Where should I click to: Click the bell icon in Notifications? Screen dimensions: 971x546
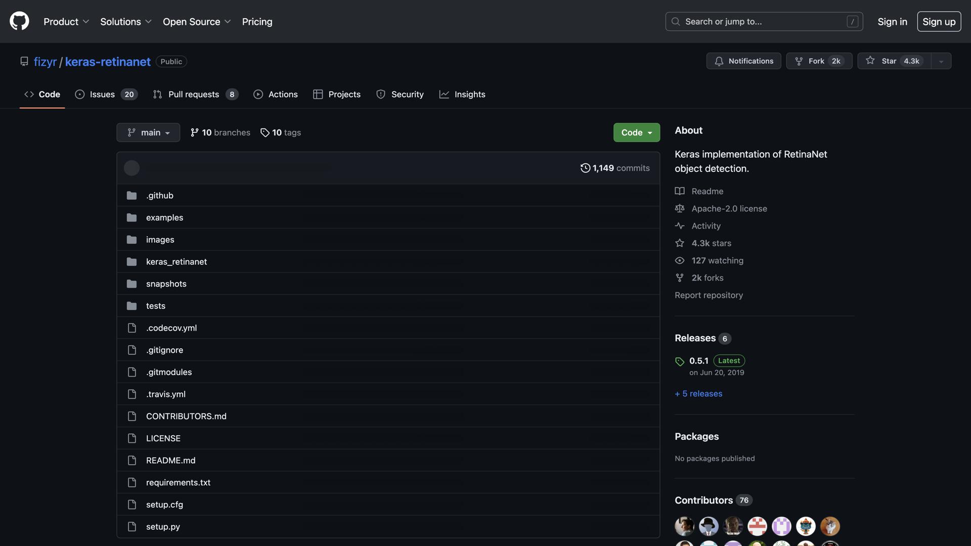pyautogui.click(x=719, y=61)
